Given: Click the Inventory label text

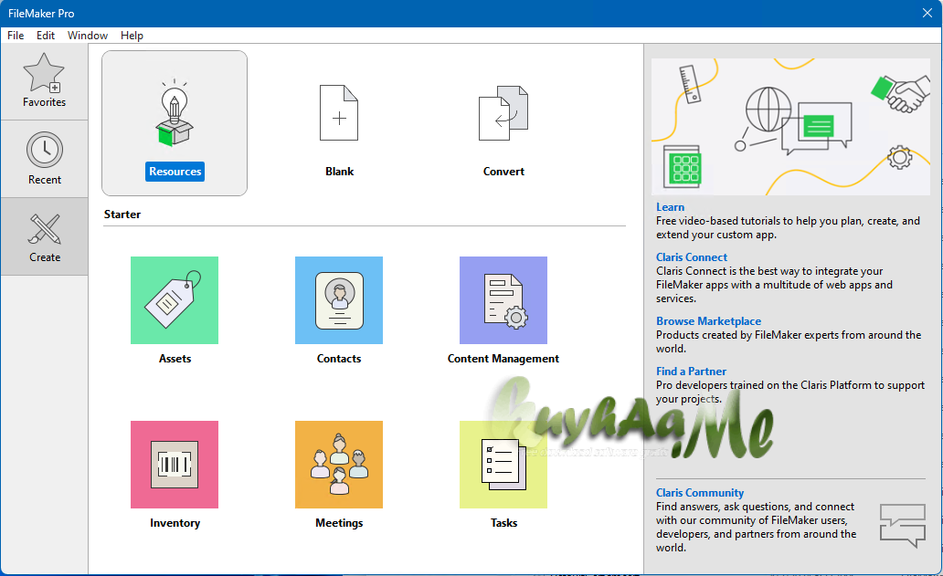Looking at the screenshot, I should tap(175, 523).
